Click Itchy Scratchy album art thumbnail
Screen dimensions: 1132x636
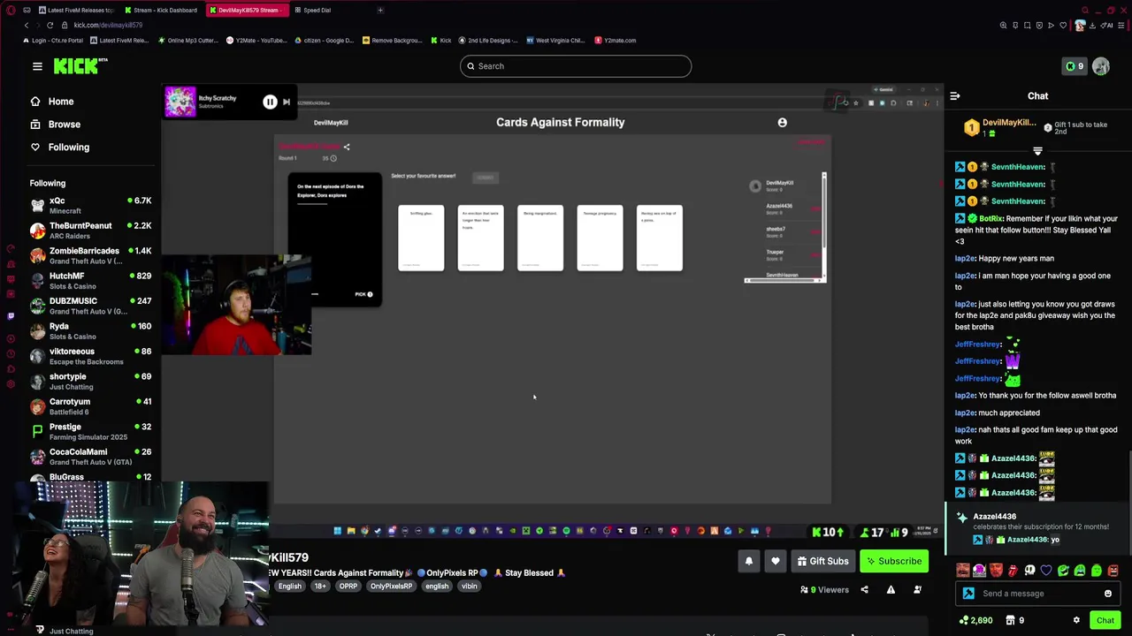(180, 102)
